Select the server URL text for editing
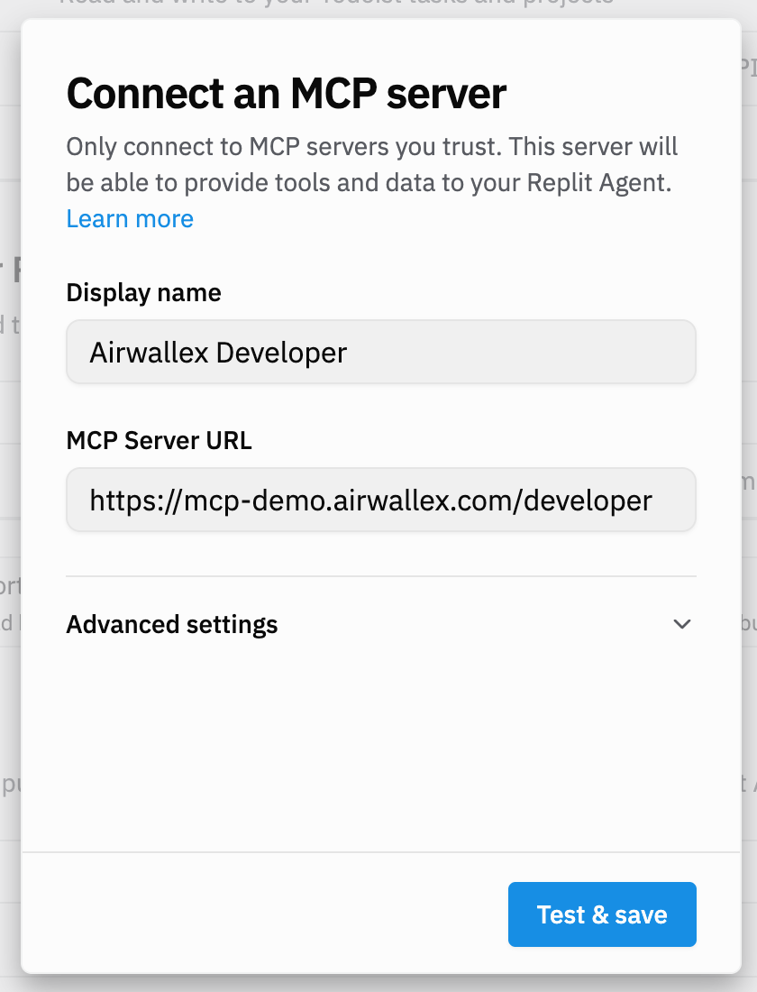The width and height of the screenshot is (757, 992). 369,500
